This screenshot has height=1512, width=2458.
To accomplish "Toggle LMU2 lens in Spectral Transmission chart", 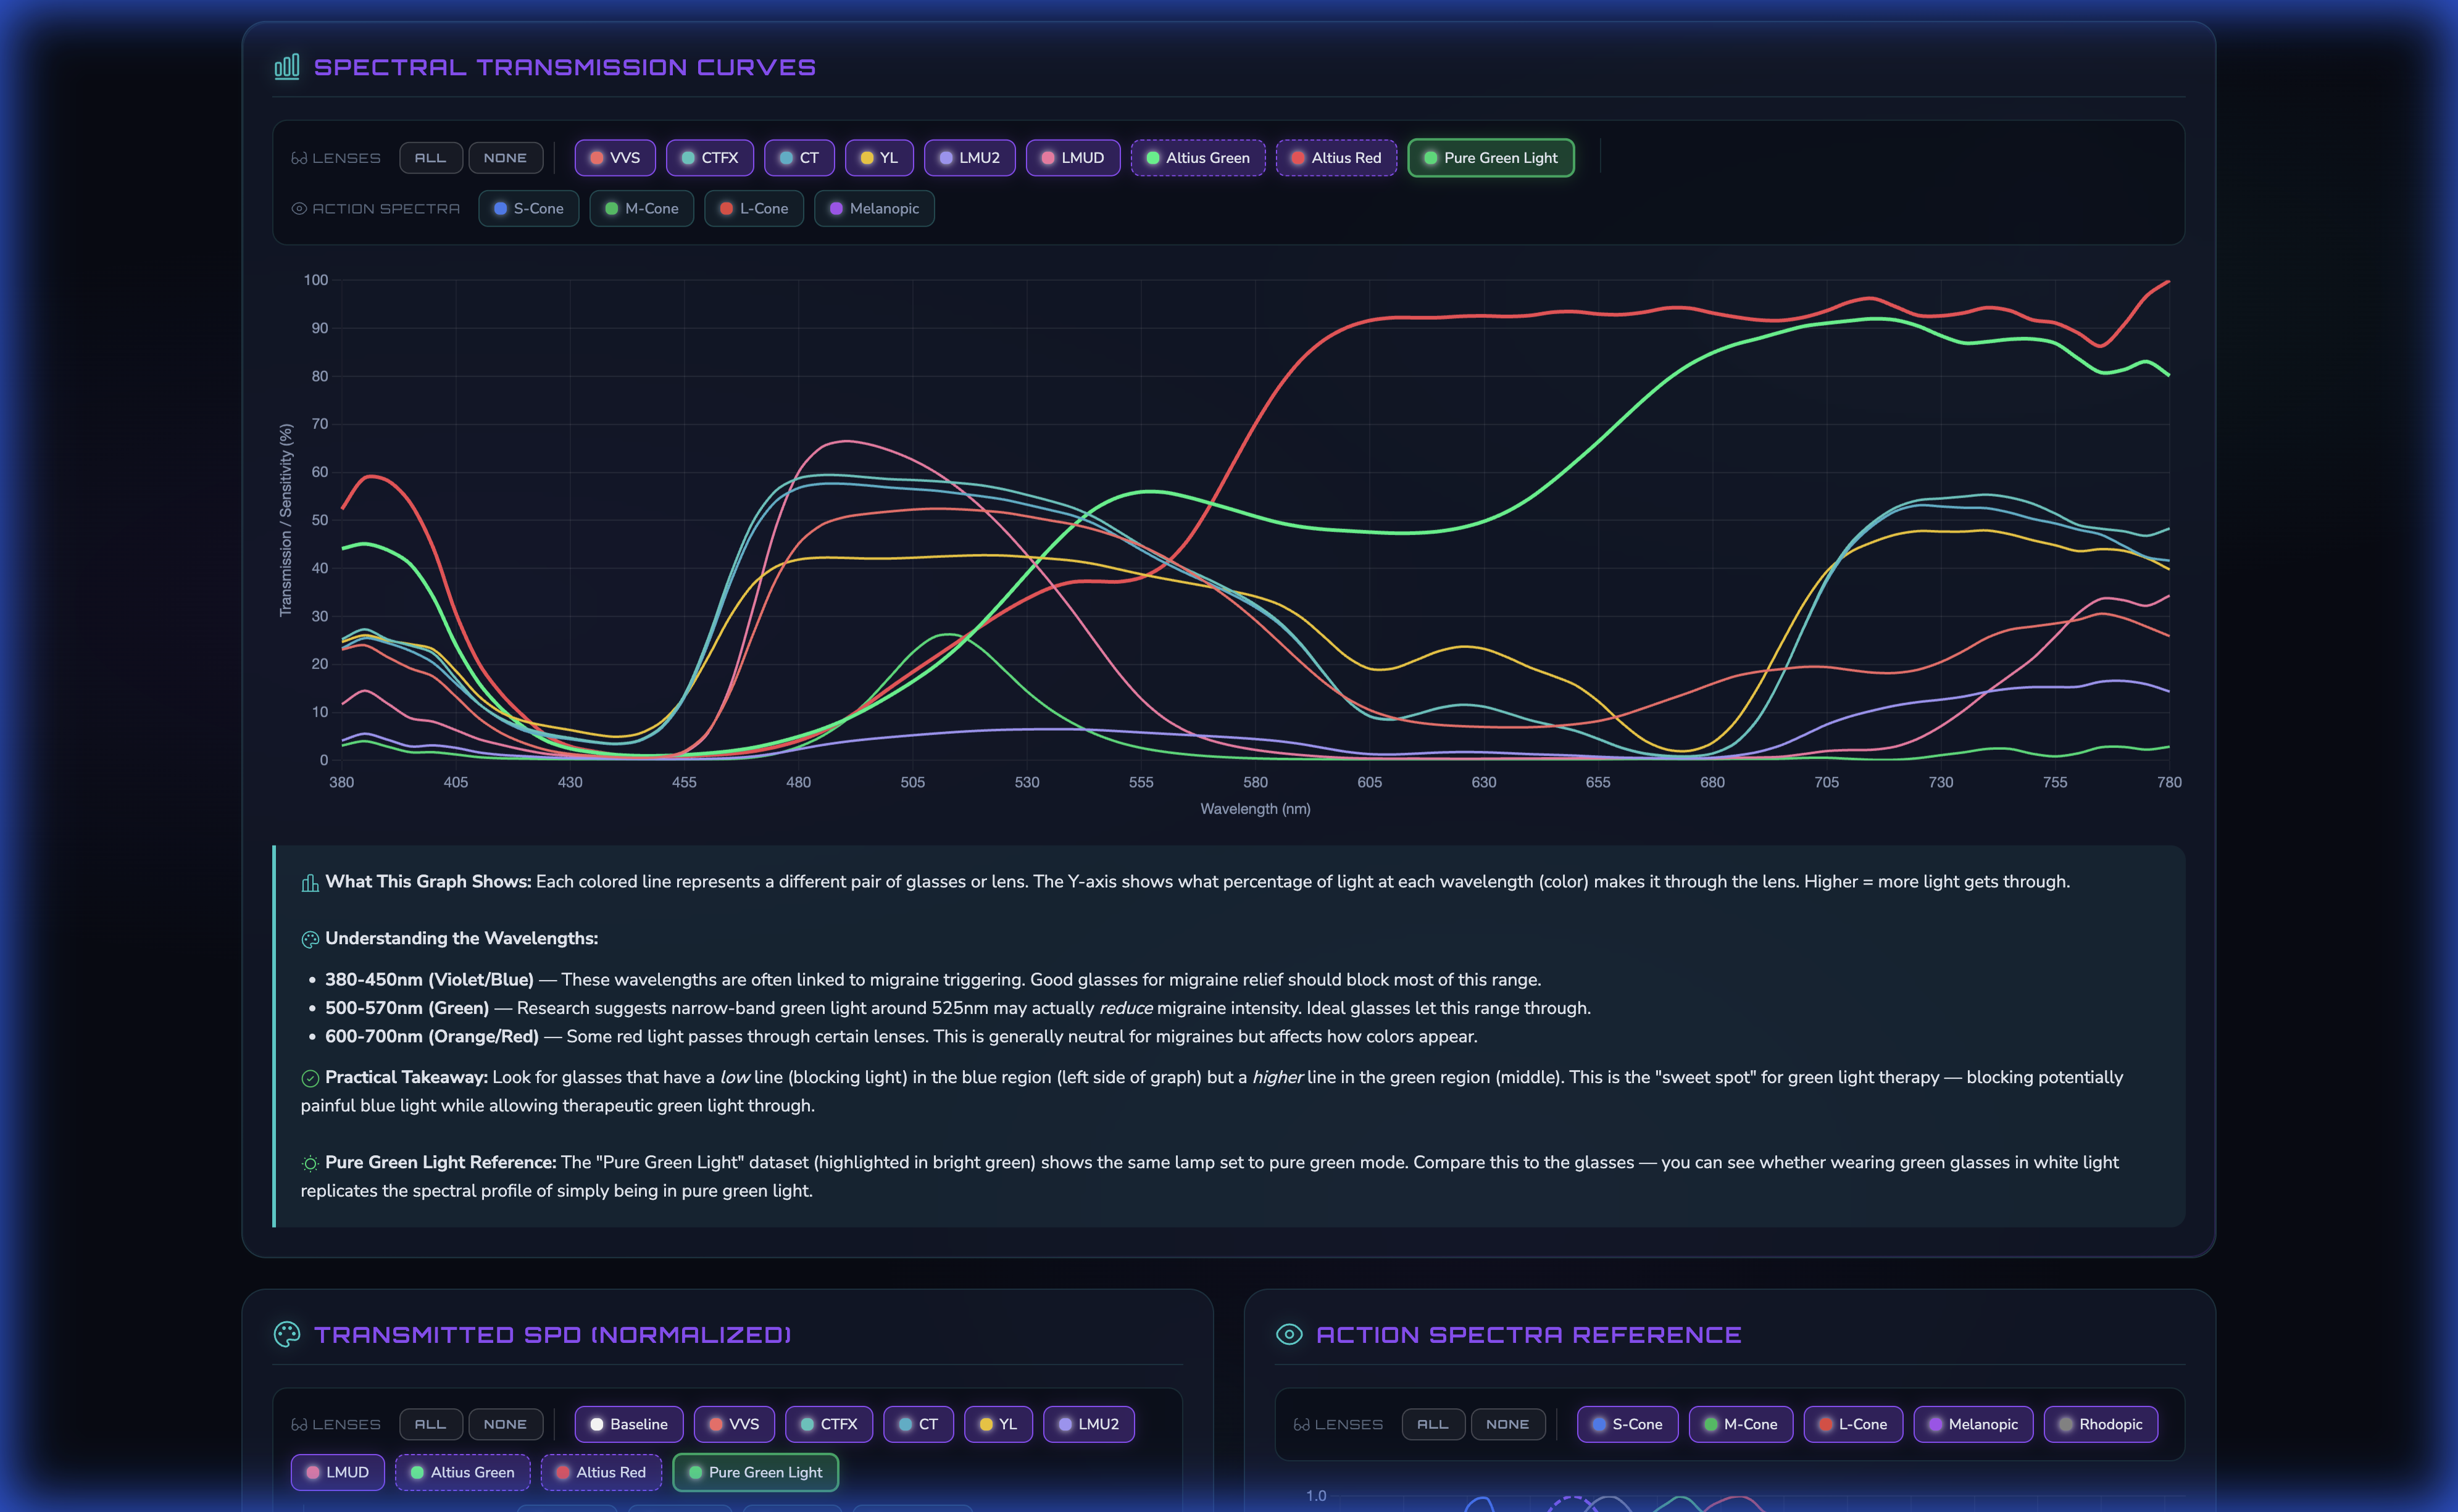I will (x=969, y=158).
